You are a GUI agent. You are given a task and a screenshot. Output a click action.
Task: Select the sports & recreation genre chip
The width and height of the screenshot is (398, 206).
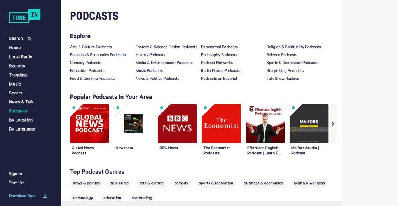click(x=216, y=183)
